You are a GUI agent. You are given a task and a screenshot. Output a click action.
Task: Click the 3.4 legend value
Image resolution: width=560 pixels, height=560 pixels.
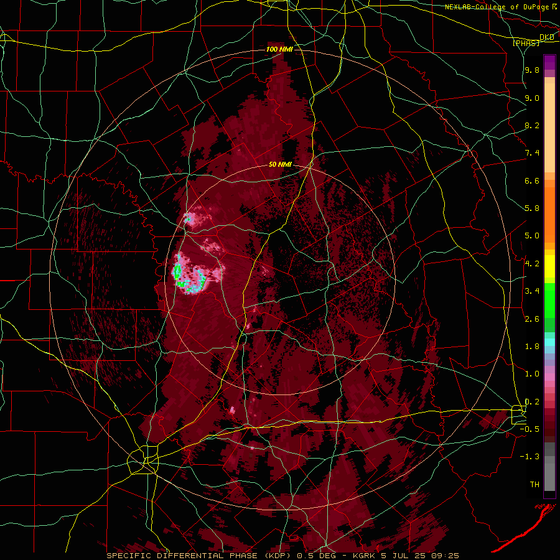click(532, 291)
